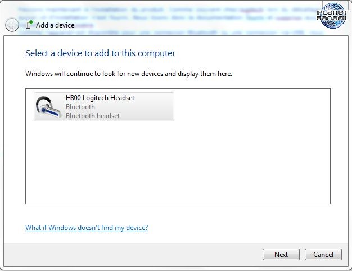The image size is (352, 271).
Task: Click the "Planet Sansfil" watermark text
Action: coord(332,15)
